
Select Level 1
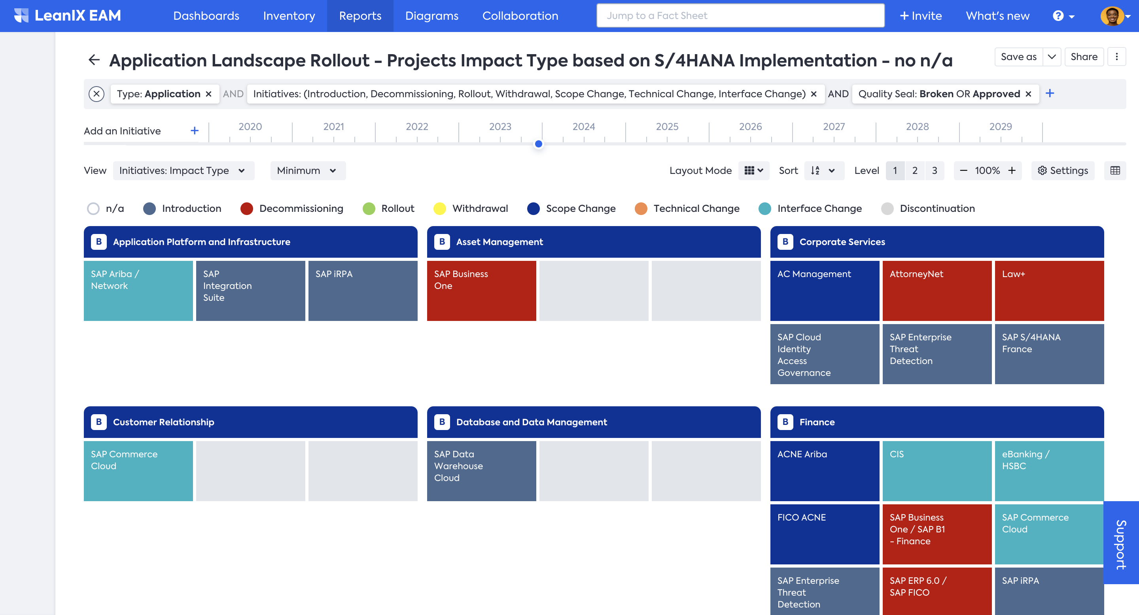[895, 170]
